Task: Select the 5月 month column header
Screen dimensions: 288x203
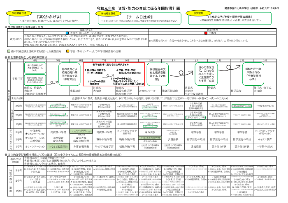Action: pyautogui.click(x=57, y=60)
